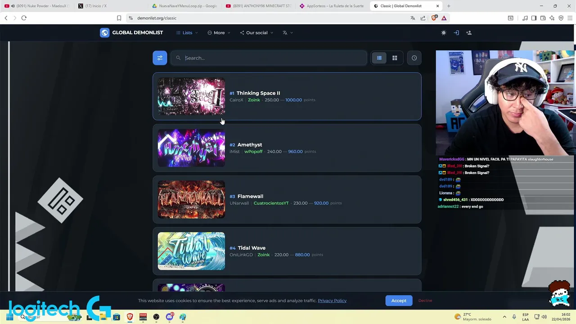
Task: Switch to the NuevaNaveYMenuLoop.zip Google tab
Action: tap(184, 6)
